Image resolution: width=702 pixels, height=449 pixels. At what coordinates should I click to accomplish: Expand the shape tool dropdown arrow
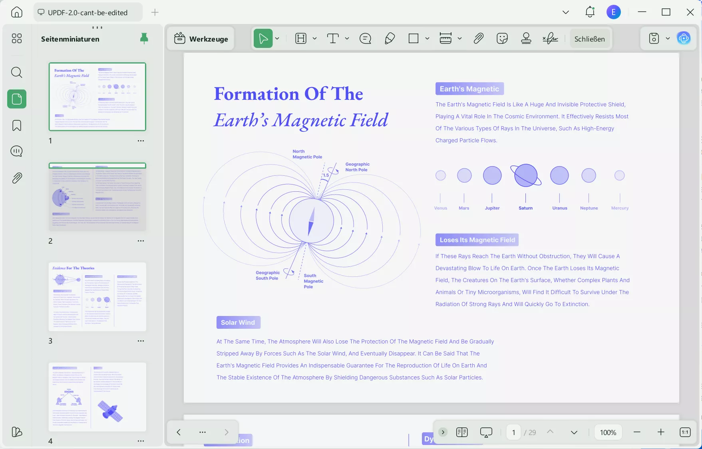pyautogui.click(x=428, y=38)
